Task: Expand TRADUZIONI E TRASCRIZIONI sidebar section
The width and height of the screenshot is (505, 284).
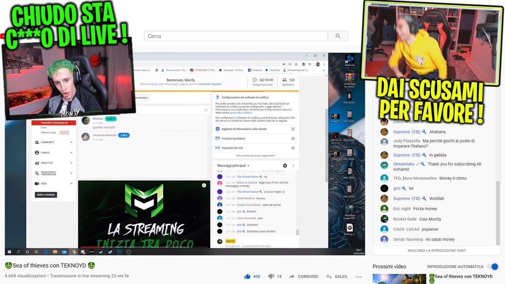Action: point(54,173)
